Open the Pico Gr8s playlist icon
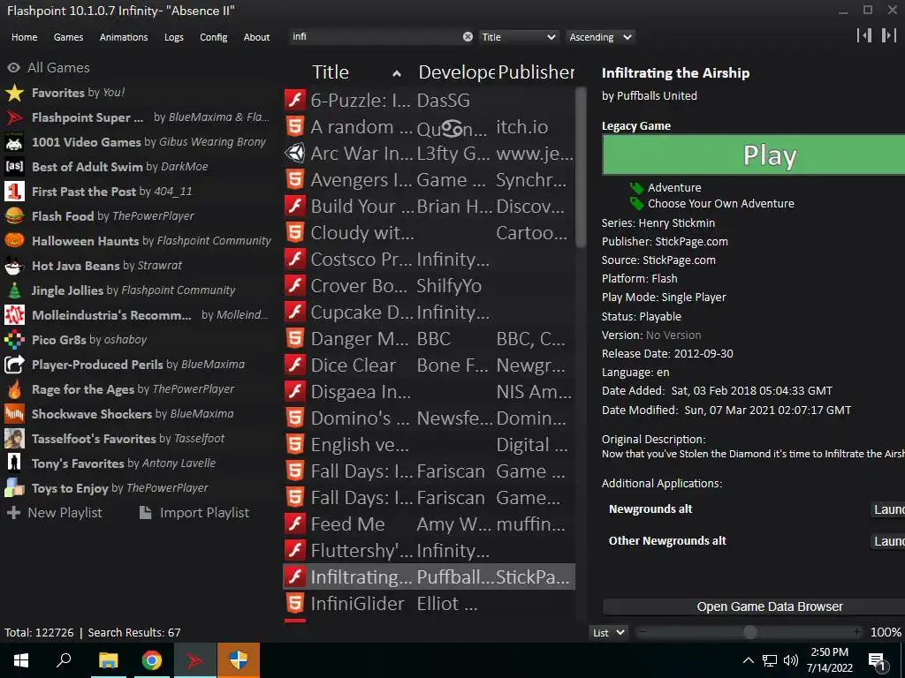The image size is (905, 678). point(14,340)
